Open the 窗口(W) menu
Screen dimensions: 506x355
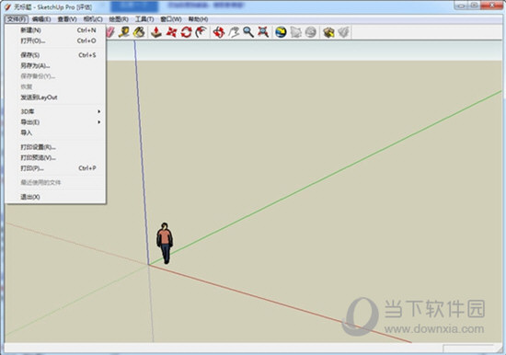click(x=171, y=19)
